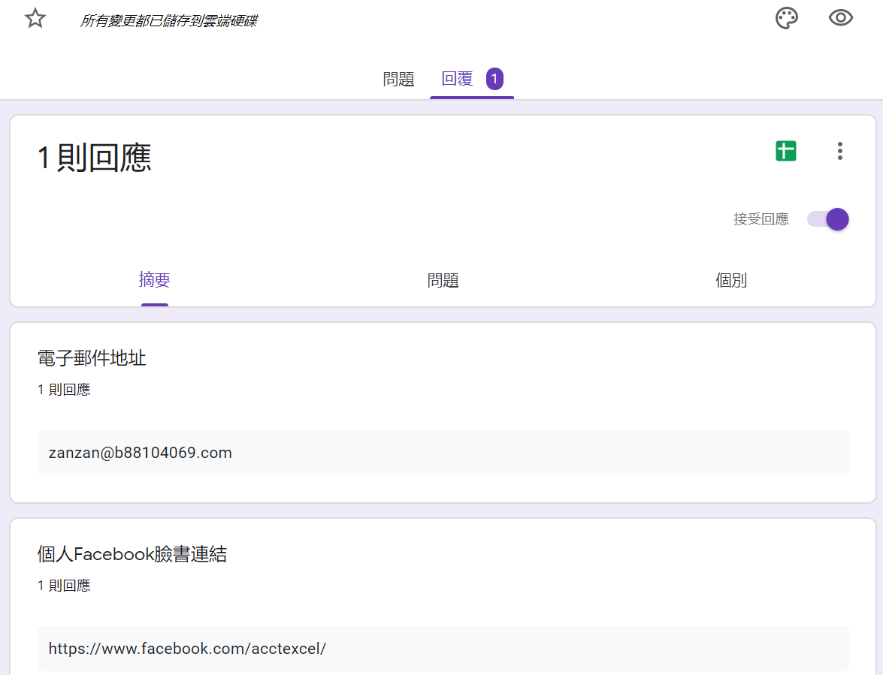Open the 問題 sub-tab in responses card

click(443, 280)
